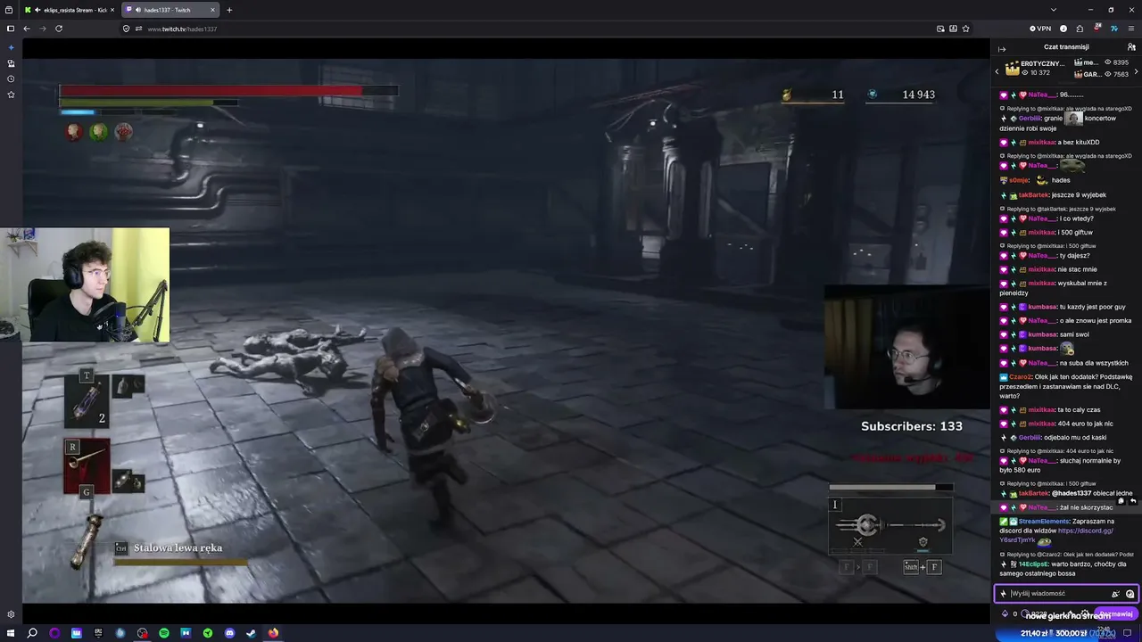Open Steam from the taskbar
Screen dimensions: 1142x642
point(251,633)
